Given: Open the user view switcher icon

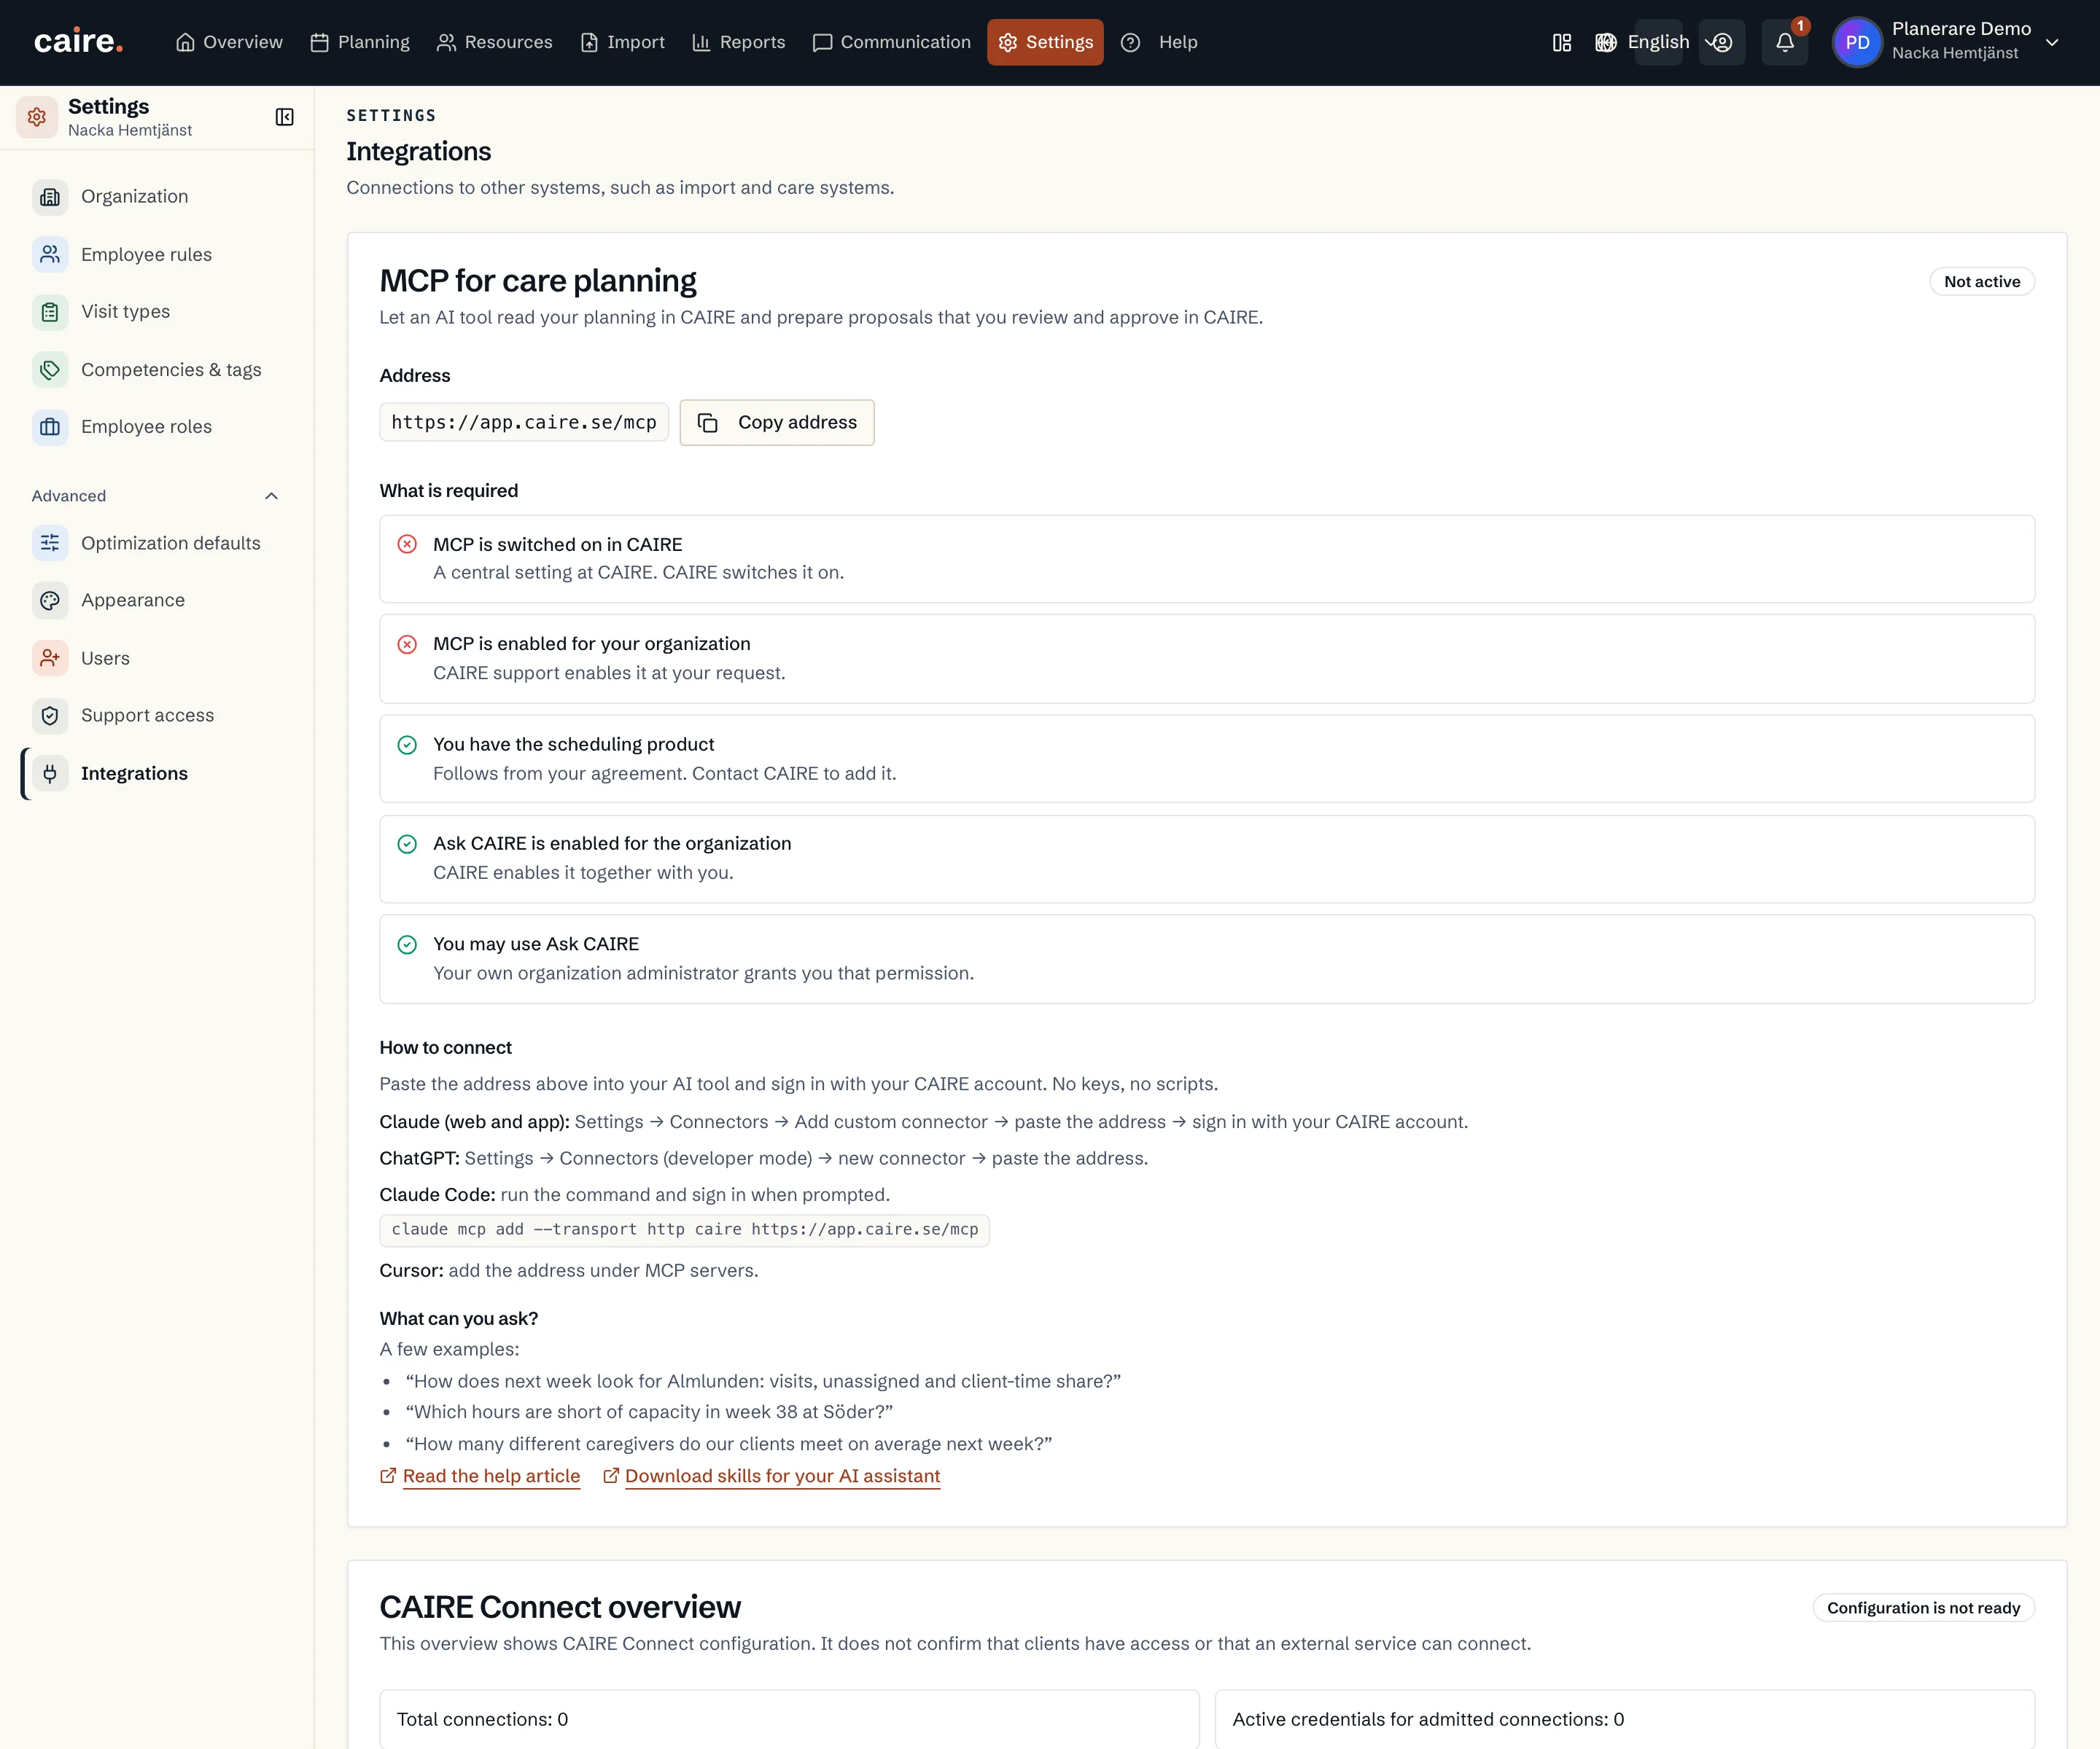Looking at the screenshot, I should click(1721, 42).
